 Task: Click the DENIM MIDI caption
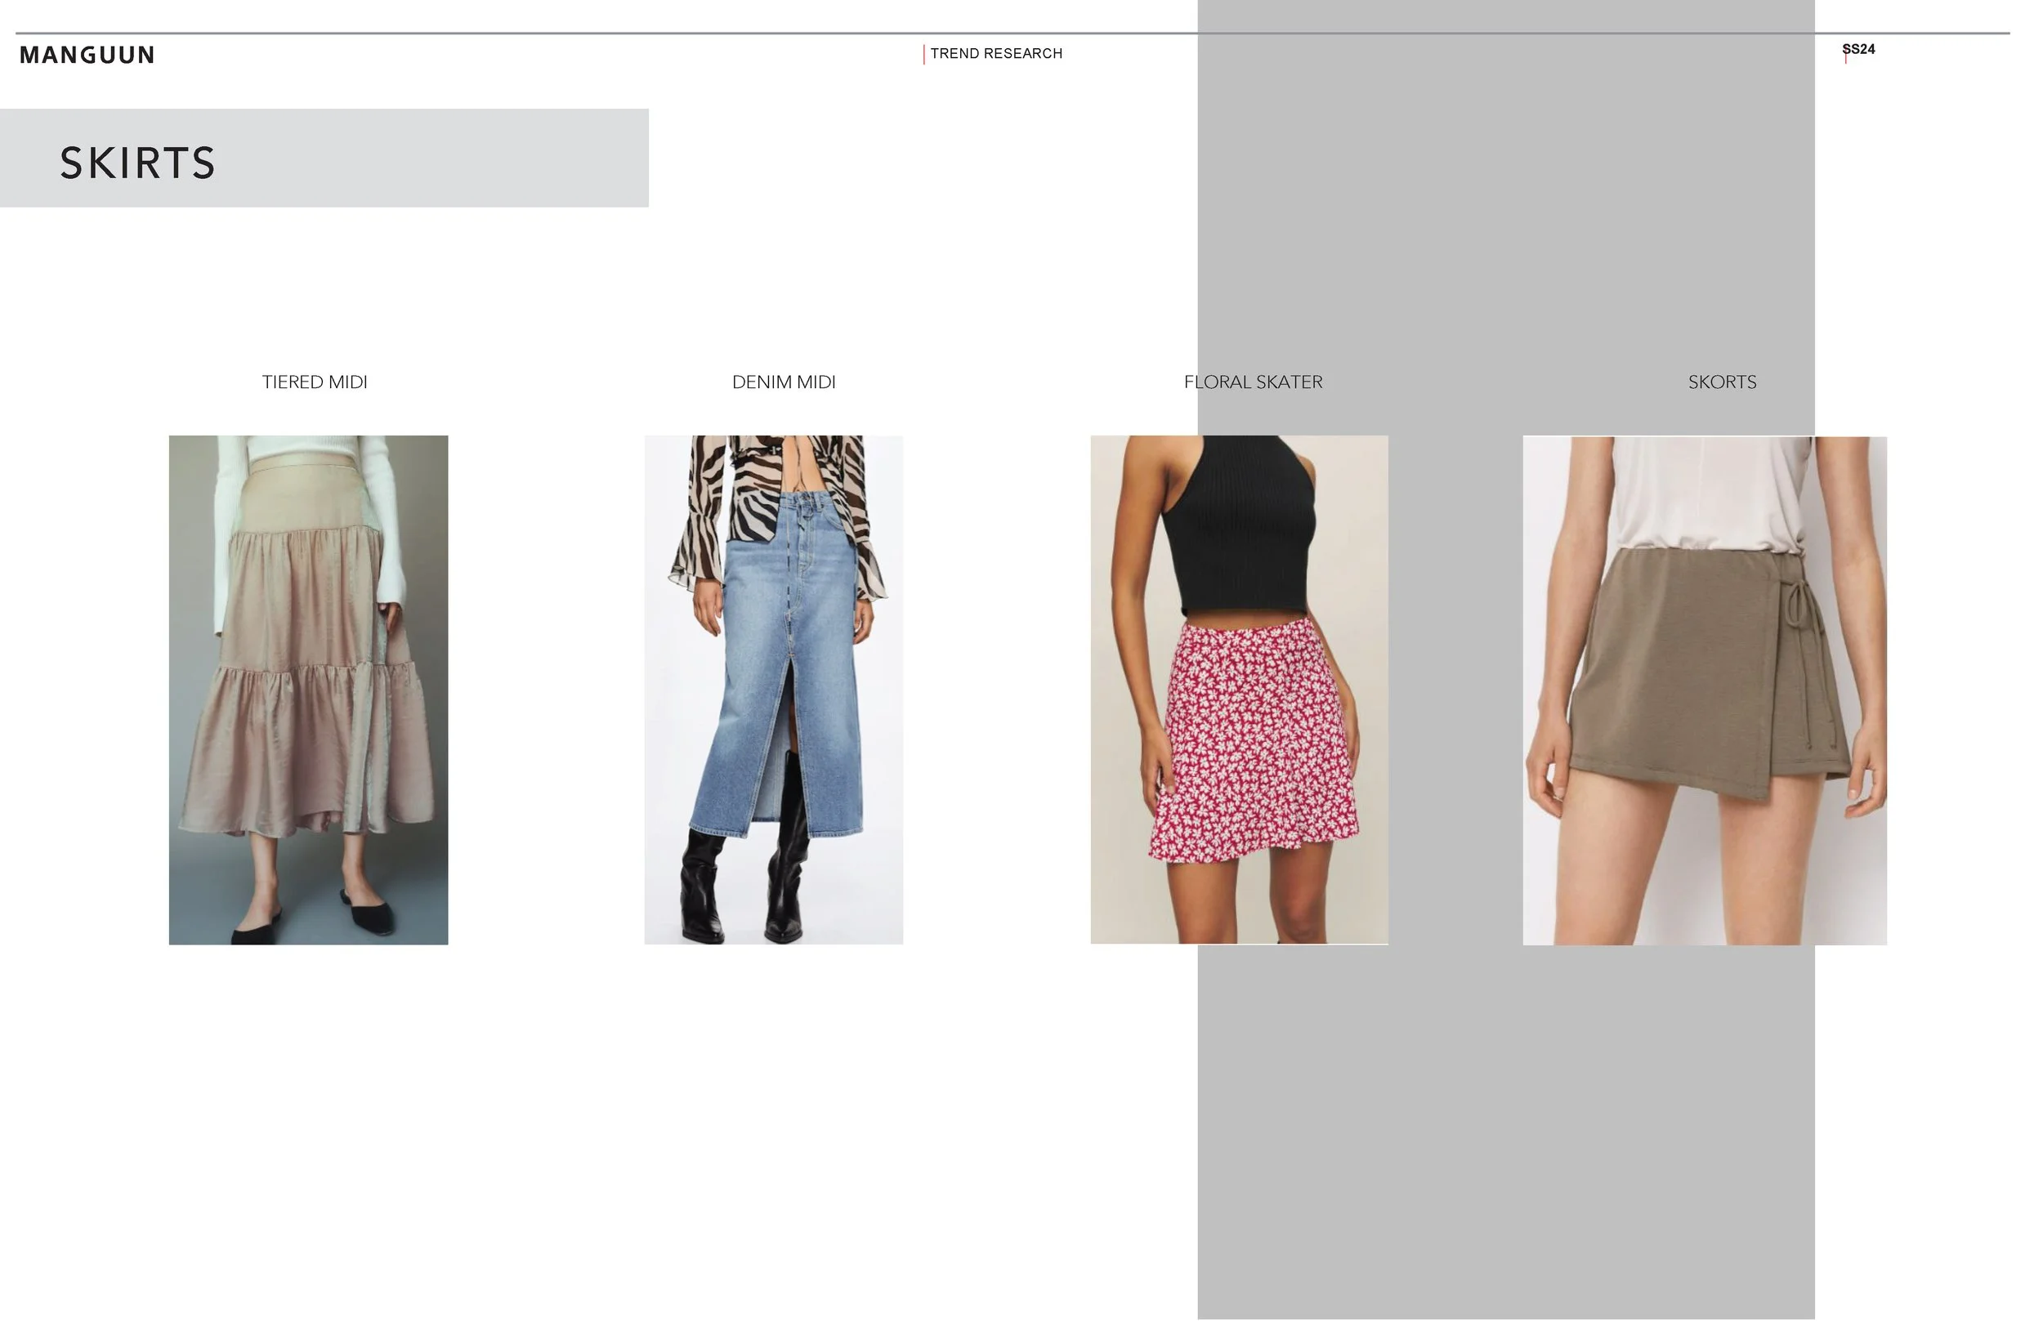click(783, 382)
